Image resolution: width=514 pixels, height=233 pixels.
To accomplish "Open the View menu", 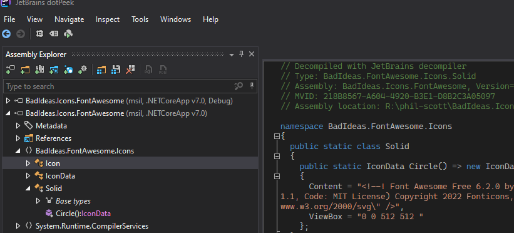I will [35, 19].
